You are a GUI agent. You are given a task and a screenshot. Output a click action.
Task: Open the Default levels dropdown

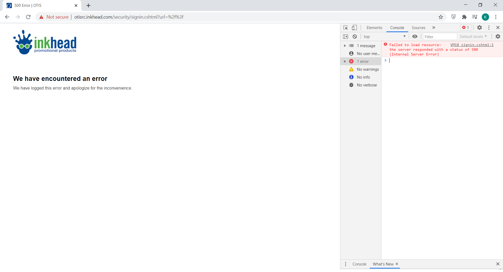[473, 37]
